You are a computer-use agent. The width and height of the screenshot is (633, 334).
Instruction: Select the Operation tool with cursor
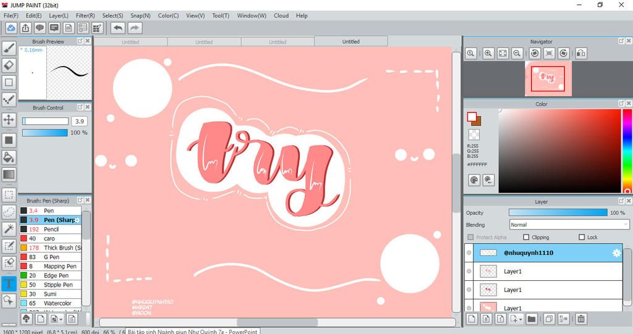click(9, 300)
